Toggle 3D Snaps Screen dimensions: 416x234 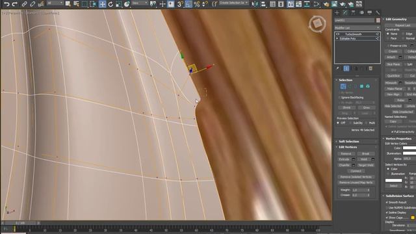(x=180, y=4)
